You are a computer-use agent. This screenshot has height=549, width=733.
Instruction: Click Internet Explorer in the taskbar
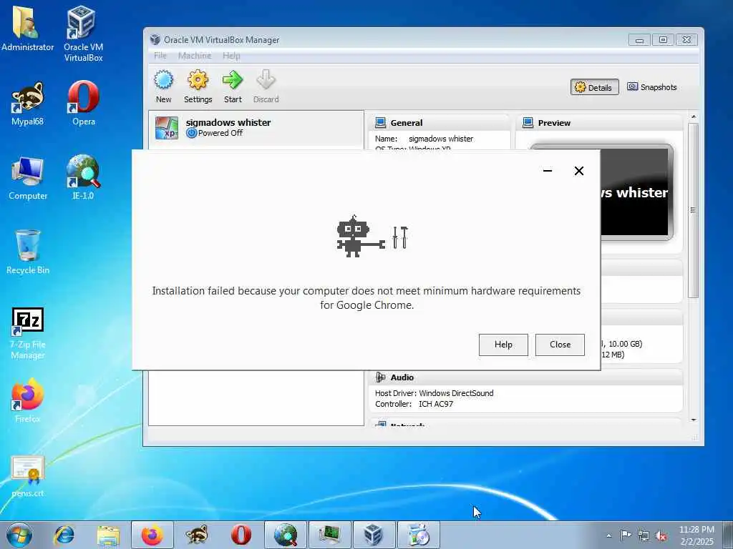64,535
